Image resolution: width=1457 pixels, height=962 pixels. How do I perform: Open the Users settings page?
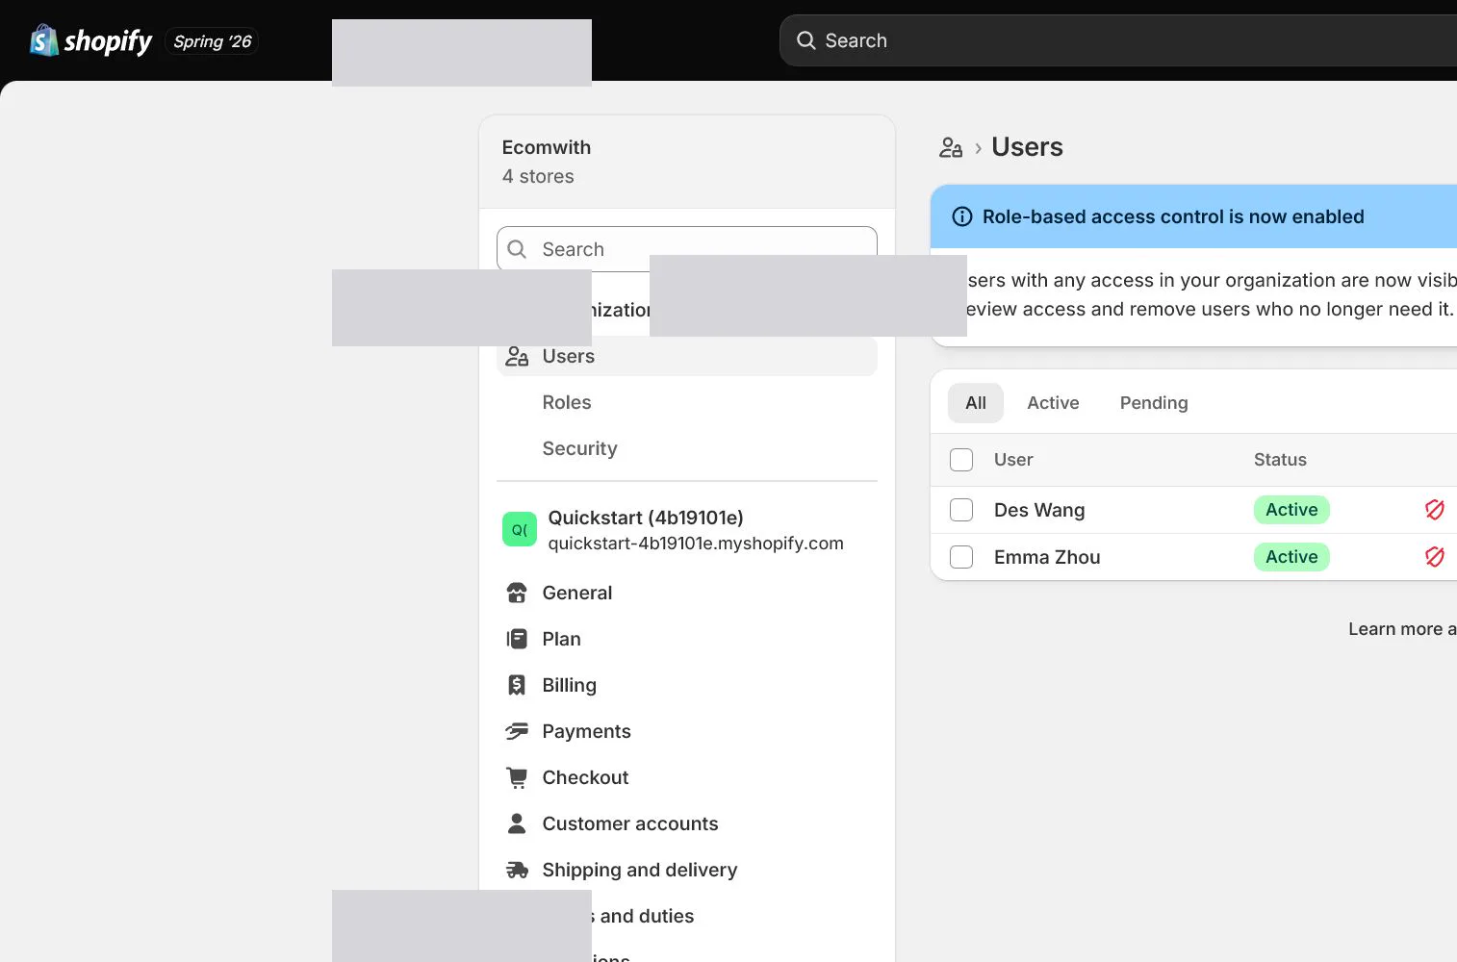click(x=687, y=356)
